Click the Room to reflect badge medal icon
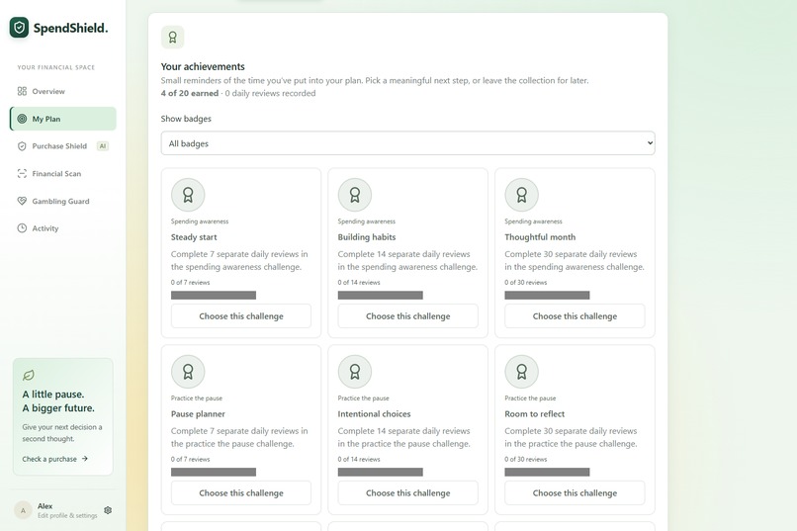Screen dimensions: 797x531 [521, 372]
